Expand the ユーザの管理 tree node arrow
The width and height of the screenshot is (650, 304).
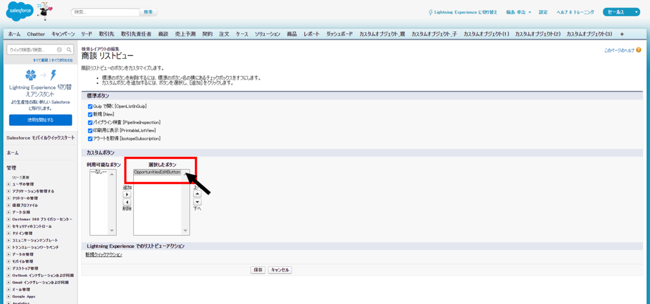(x=9, y=184)
